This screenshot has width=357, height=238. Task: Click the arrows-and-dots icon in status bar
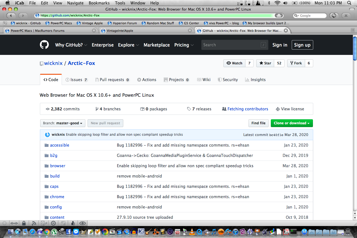[x=14, y=223]
